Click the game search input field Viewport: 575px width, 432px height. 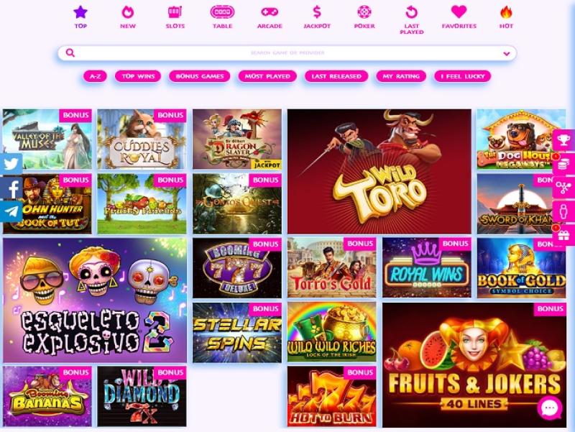pos(287,53)
